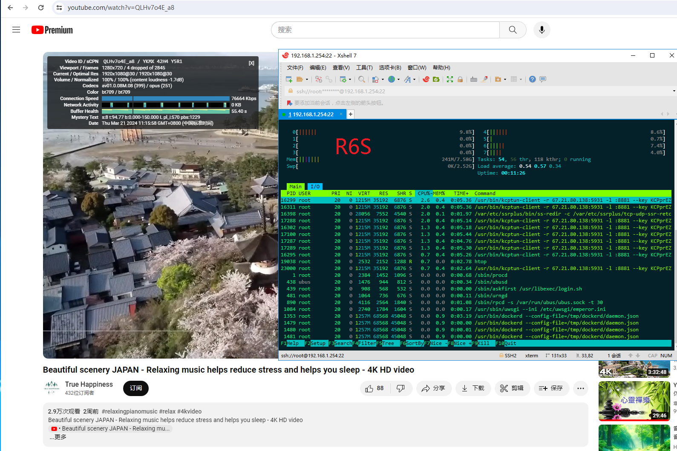Viewport: 677px width, 451px height.
Task: Open the 心靈禪樂 29:46 video thumbnail
Action: click(x=634, y=401)
